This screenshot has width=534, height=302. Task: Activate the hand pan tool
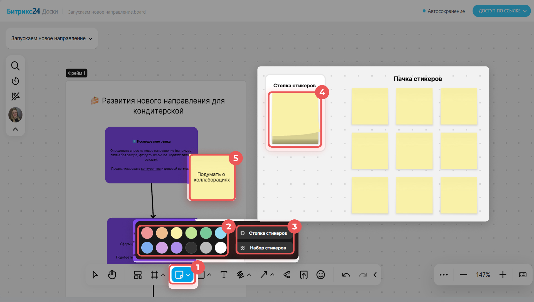(112, 275)
